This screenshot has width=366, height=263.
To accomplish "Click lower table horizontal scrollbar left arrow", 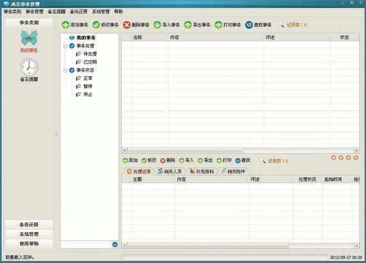I will coord(125,245).
